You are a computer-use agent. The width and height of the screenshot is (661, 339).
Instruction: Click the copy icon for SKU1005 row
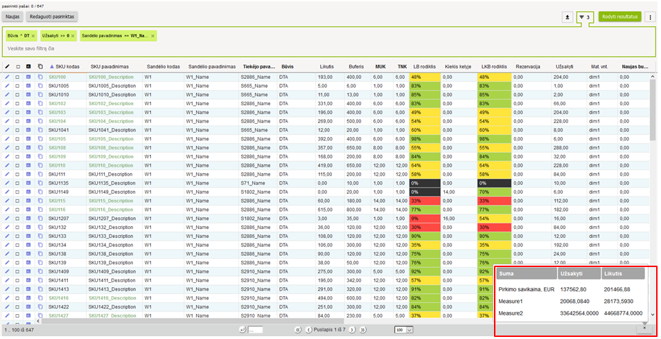click(40, 86)
